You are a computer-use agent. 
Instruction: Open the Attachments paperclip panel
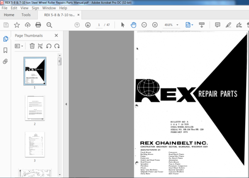pos(5,61)
